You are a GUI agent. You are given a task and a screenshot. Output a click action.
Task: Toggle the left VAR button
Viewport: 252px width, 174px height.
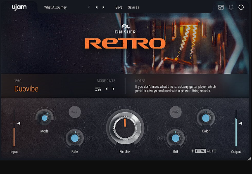click(75, 112)
